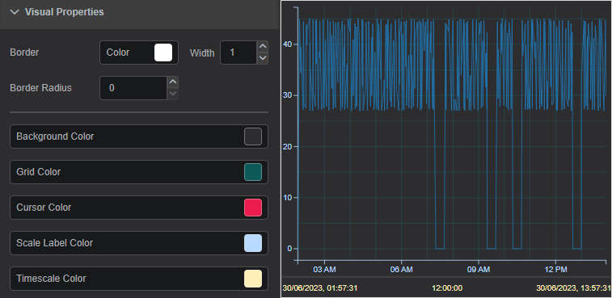Open the Background Color swatch
The width and height of the screenshot is (612, 298).
point(253,136)
